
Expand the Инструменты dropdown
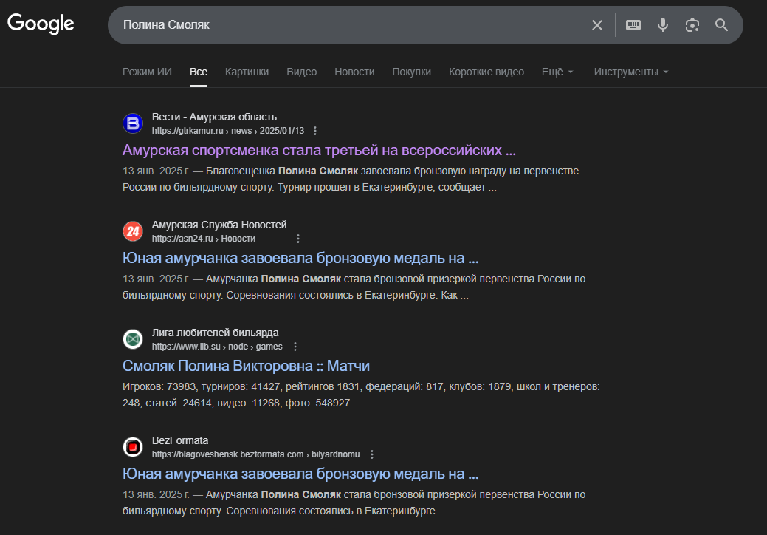click(631, 72)
